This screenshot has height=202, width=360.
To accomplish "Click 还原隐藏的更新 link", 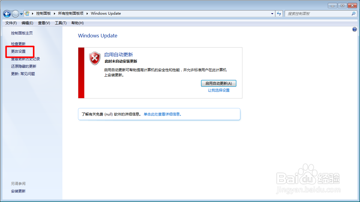I will pyautogui.click(x=24, y=66).
